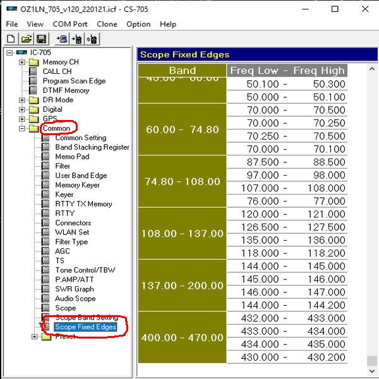Click the Save floppy disk icon
This screenshot has width=379, height=379.
[42, 39]
